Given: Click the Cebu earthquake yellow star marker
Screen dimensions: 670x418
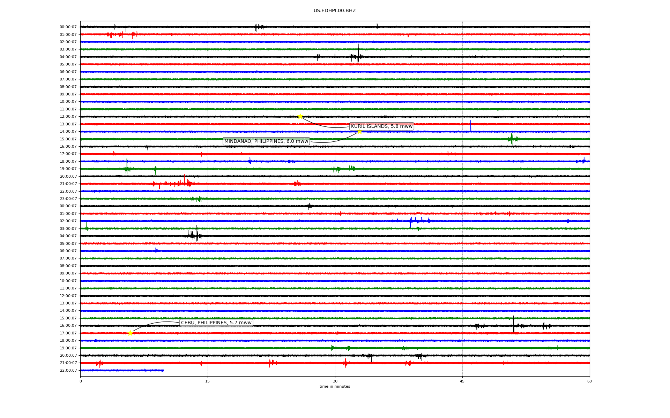Looking at the screenshot, I should 130,333.
